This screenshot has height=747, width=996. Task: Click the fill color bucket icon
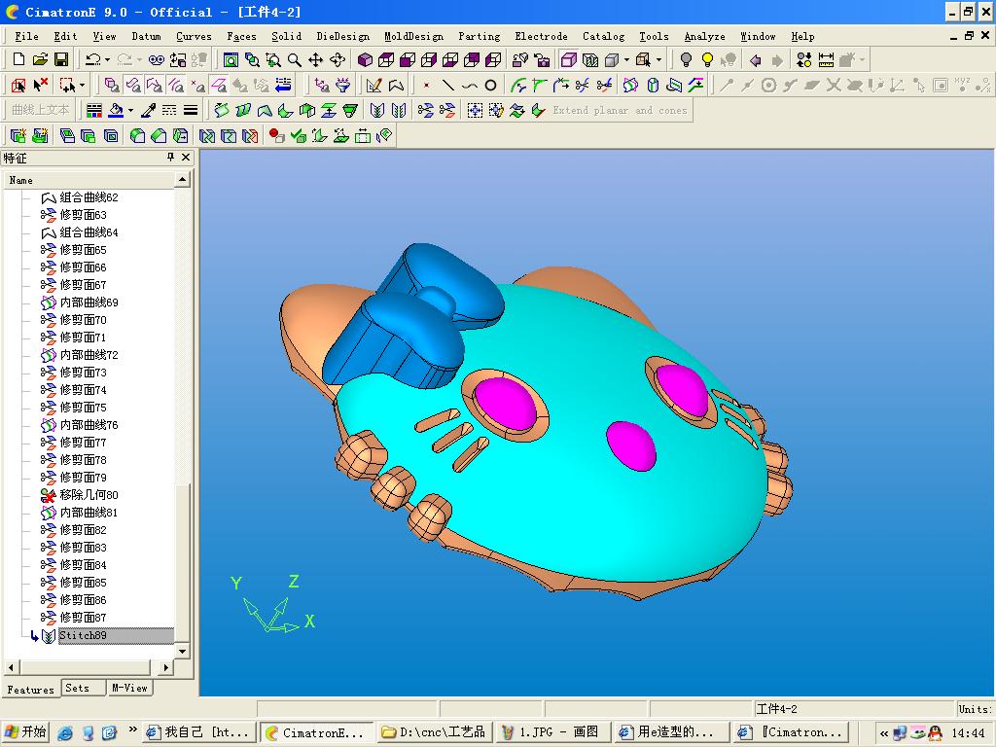click(116, 111)
